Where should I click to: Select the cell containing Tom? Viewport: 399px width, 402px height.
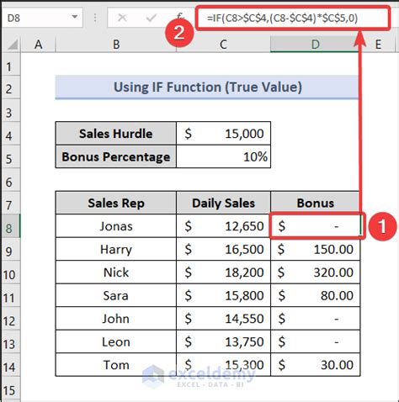(116, 365)
